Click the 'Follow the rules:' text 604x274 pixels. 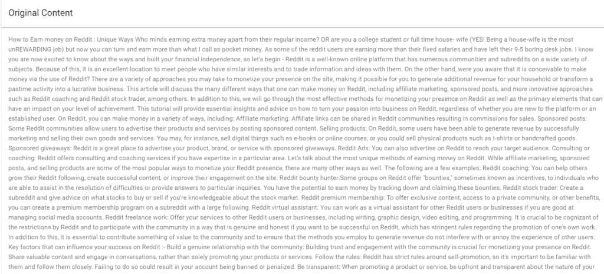pos(338,257)
